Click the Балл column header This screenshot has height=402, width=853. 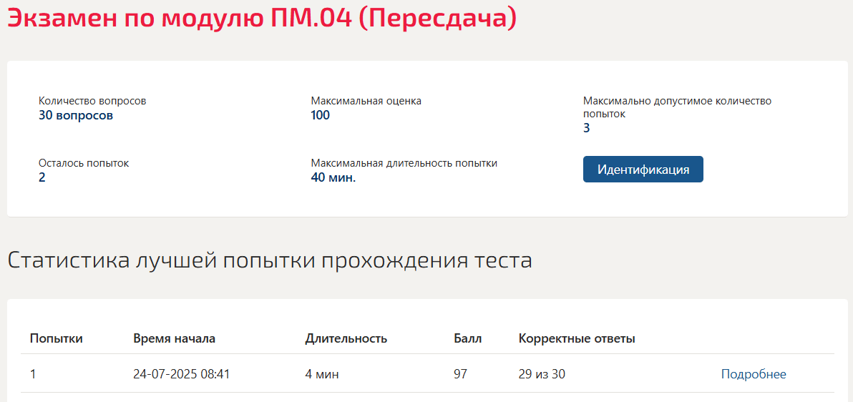click(468, 338)
